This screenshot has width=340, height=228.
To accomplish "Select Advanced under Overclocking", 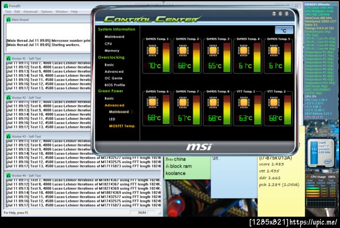I will (x=114, y=71).
